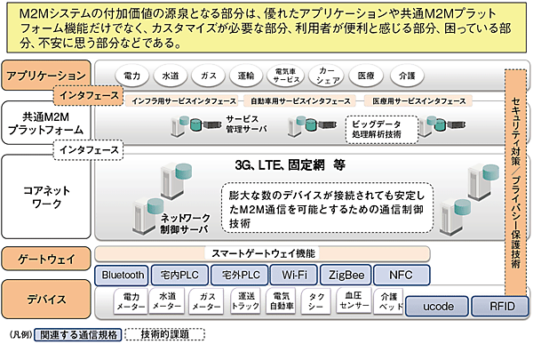The width and height of the screenshot is (533, 344).
Task: Select the 介護 application oval
Action: pos(407,76)
